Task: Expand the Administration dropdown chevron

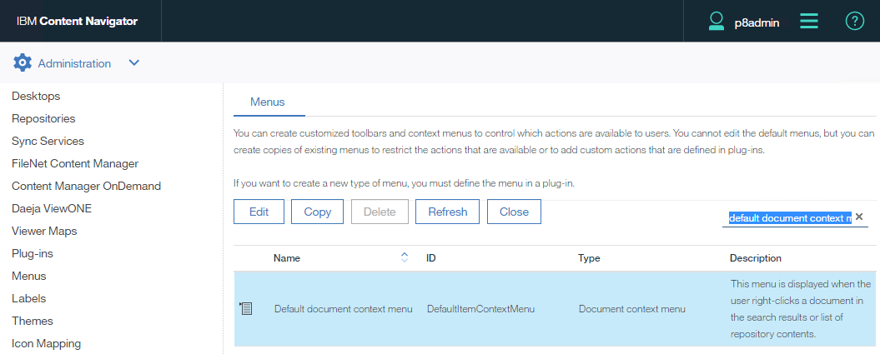Action: (134, 63)
